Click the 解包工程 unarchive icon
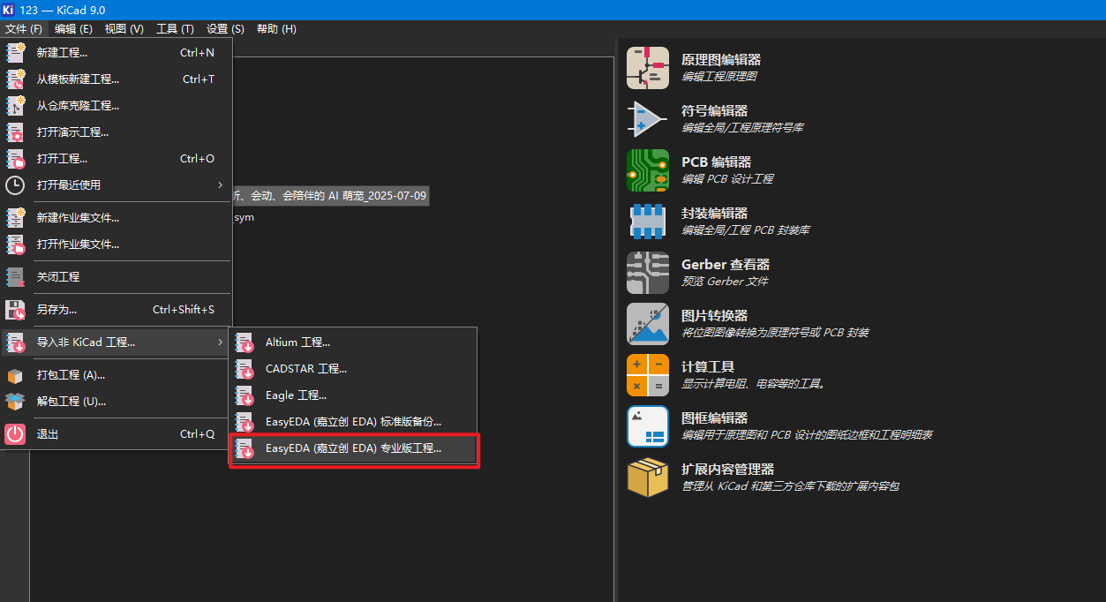Screen dimensions: 1106x602 (16, 402)
